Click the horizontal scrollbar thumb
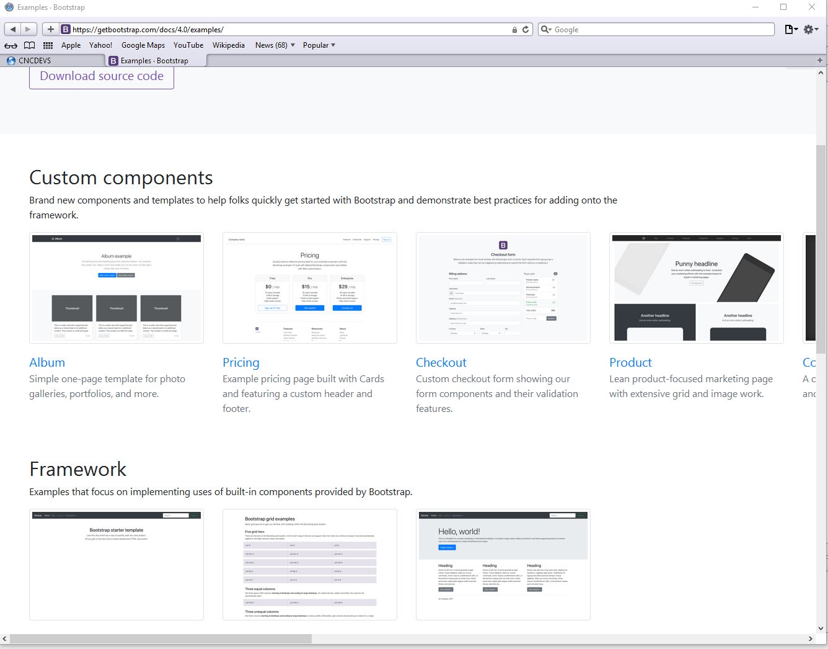The height and width of the screenshot is (649, 828). click(161, 639)
